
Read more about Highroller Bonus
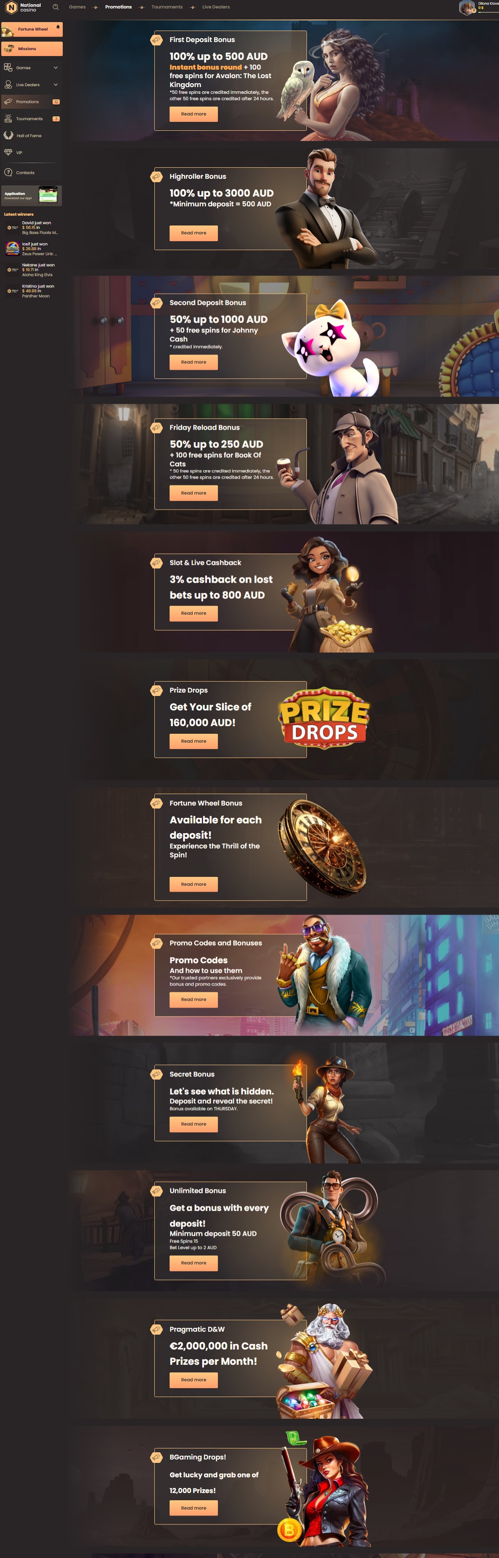click(193, 233)
